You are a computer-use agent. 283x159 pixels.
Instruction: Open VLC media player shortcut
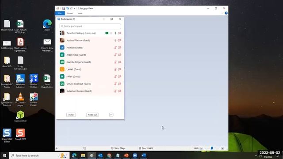tap(20, 99)
